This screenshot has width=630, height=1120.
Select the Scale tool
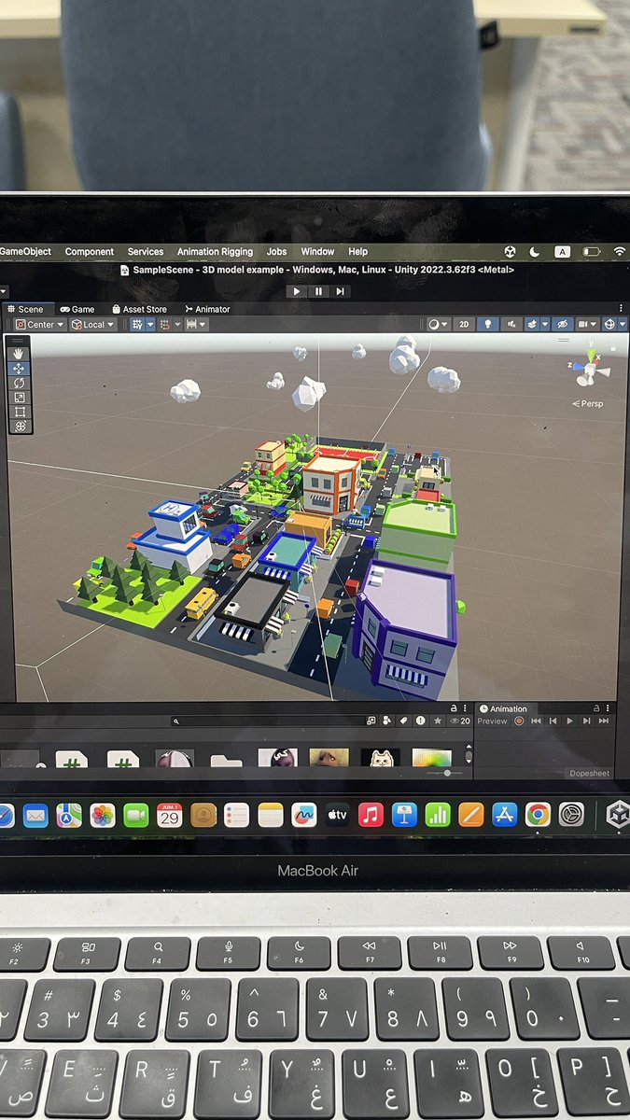point(20,397)
